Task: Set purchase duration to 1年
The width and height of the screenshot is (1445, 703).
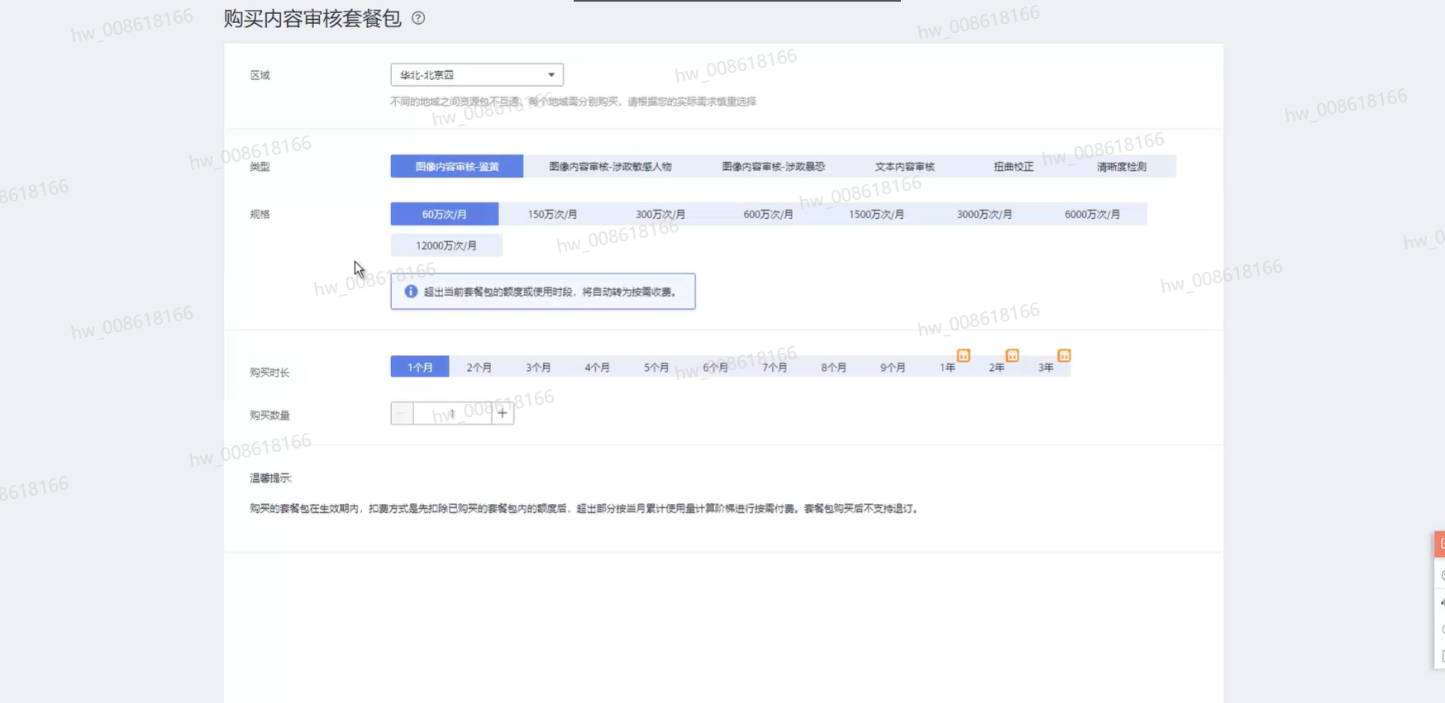Action: (947, 367)
